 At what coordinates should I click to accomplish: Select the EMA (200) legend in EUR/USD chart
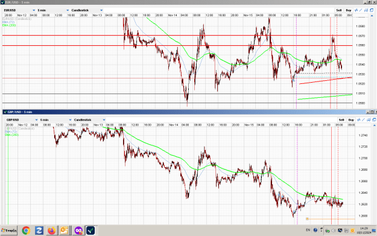point(9,25)
